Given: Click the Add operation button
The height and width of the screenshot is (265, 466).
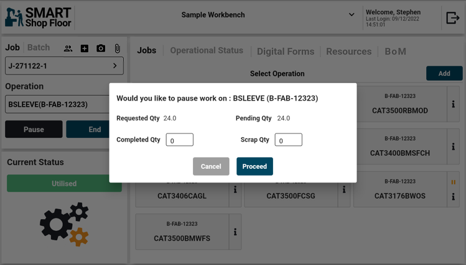Looking at the screenshot, I should coord(444,73).
